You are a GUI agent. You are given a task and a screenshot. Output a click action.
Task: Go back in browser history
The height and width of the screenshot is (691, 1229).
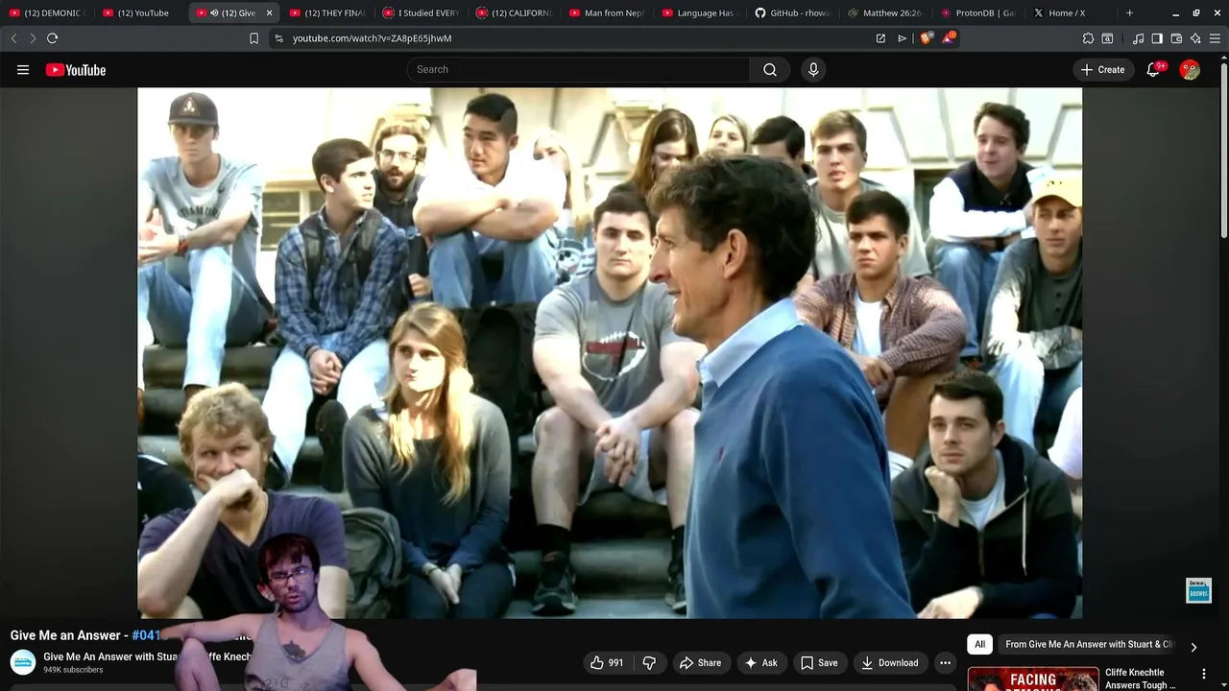pos(13,38)
